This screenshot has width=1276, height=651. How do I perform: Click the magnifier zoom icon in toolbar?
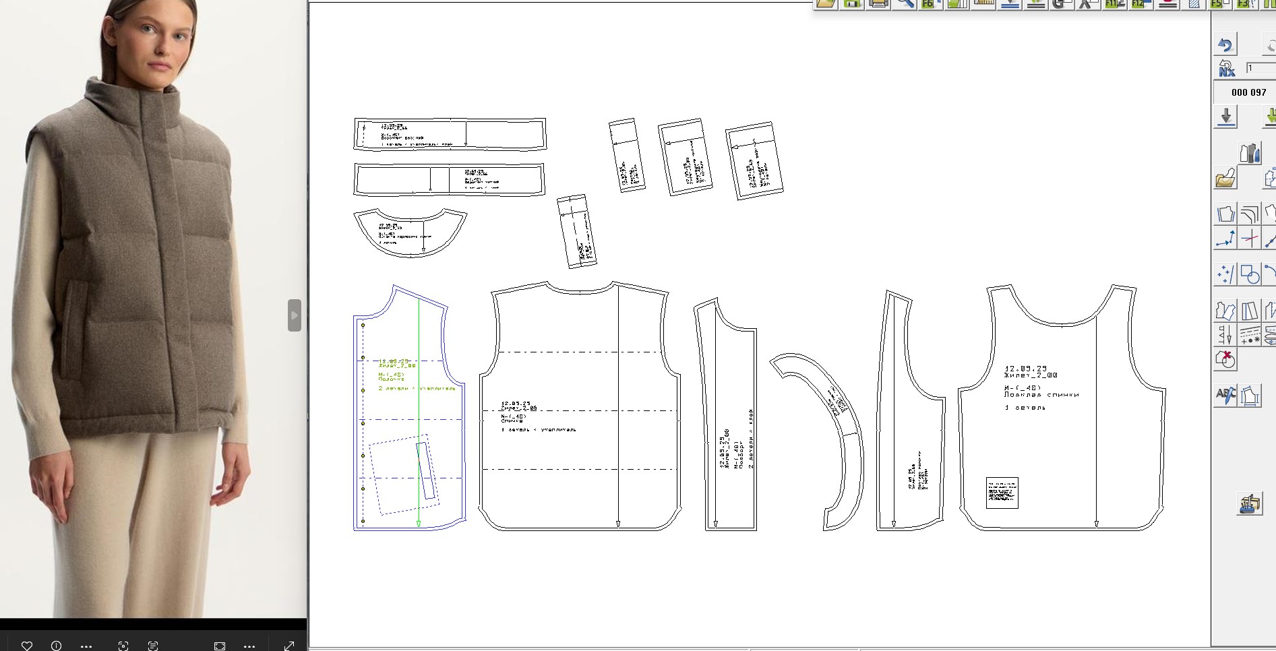tap(904, 3)
